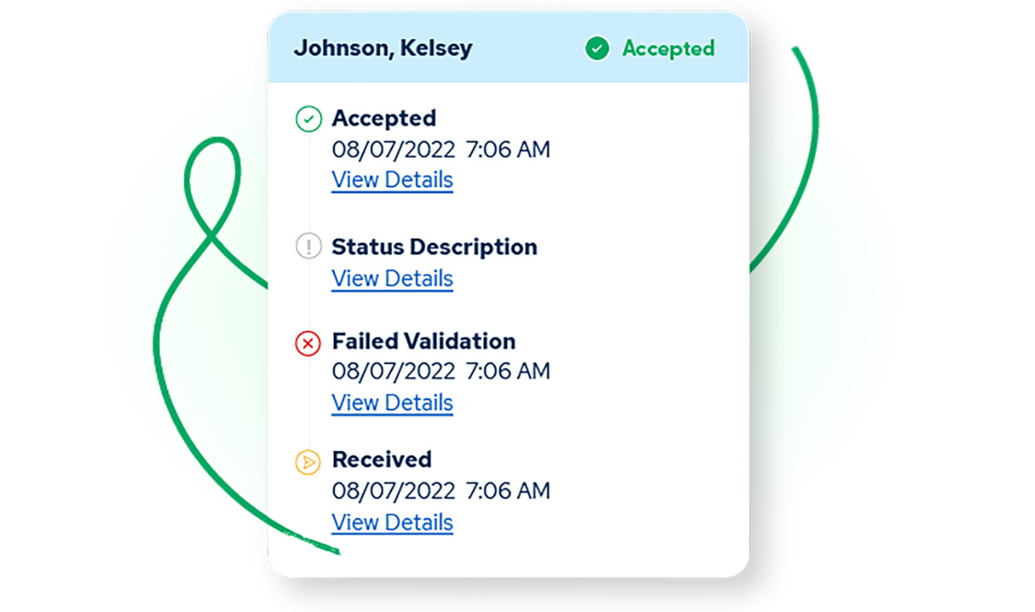Click the red X icon by Failed Validation
This screenshot has height=612, width=1035.
[308, 343]
